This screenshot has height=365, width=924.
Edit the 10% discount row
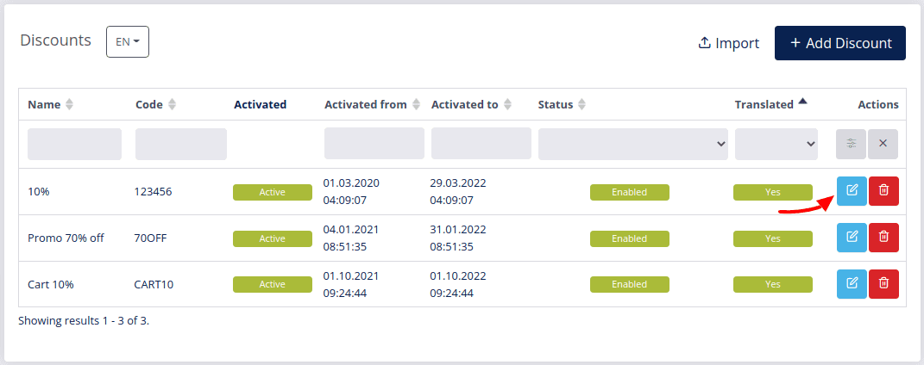(x=852, y=191)
